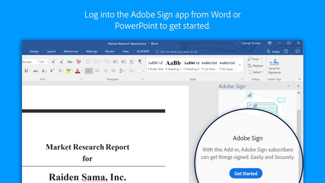This screenshot has height=183, width=325.
Task: Open Paragraph dialog launcher
Action: 143,79
